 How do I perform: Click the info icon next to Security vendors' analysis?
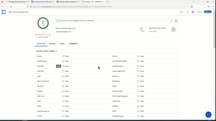point(56,51)
